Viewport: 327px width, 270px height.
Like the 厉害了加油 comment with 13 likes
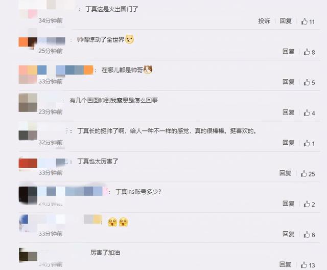click(x=308, y=265)
